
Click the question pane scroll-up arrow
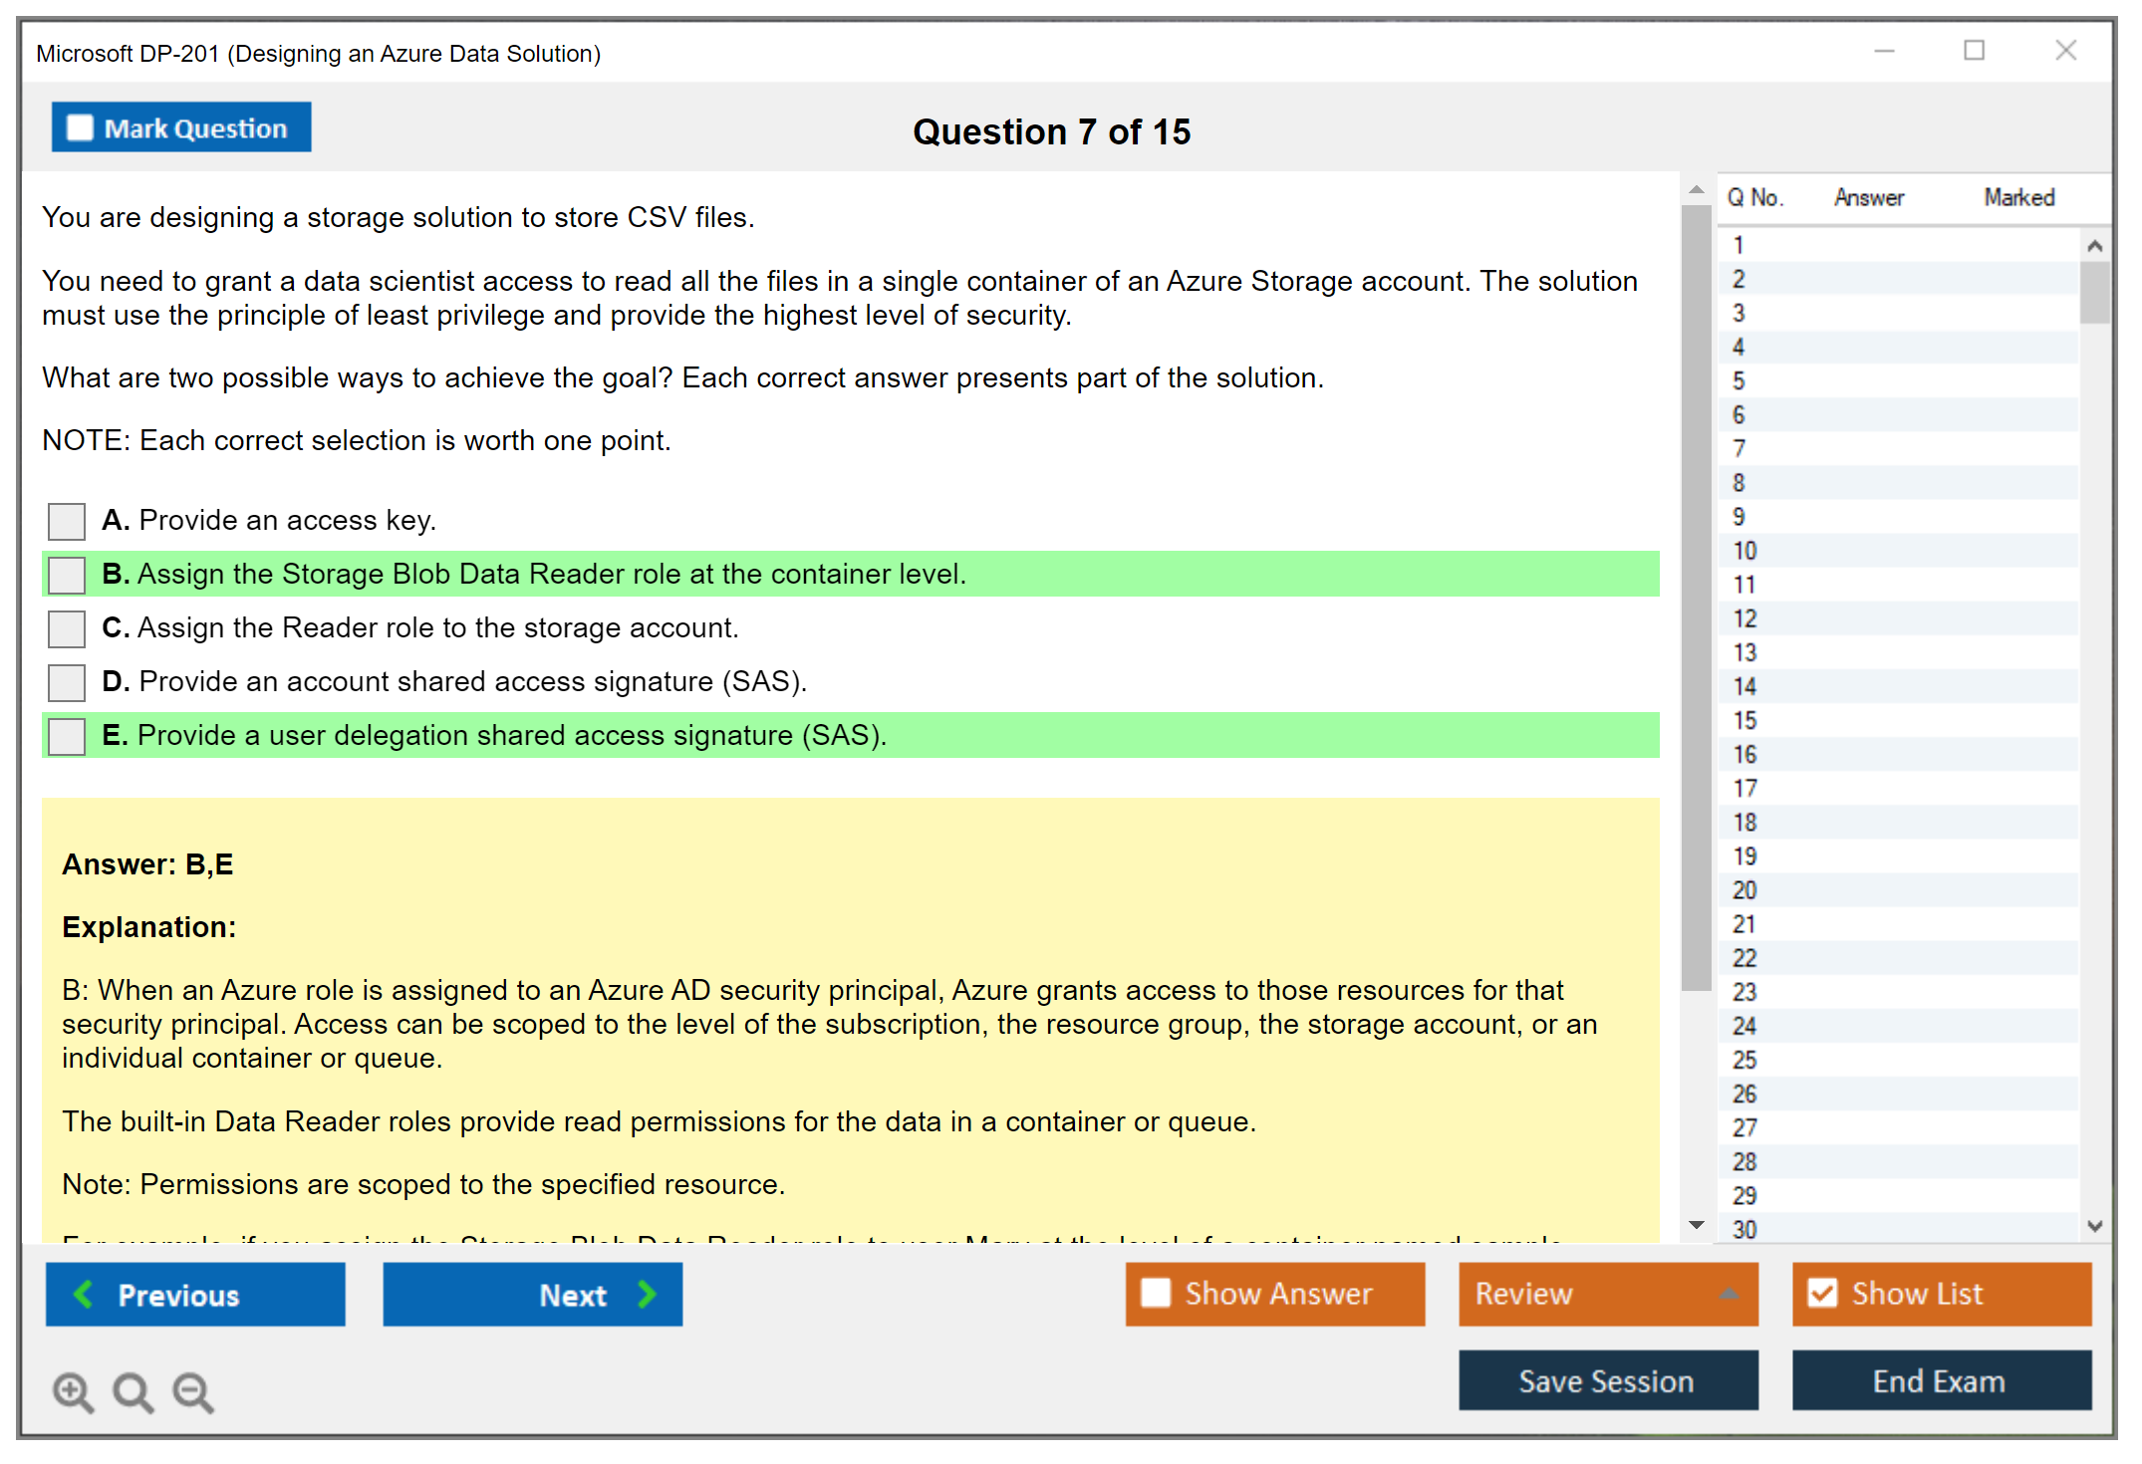pyautogui.click(x=1696, y=189)
